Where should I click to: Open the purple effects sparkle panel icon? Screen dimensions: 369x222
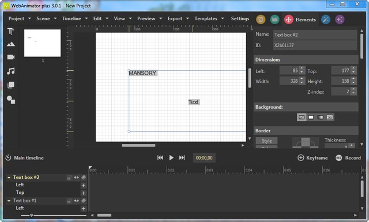(340, 20)
